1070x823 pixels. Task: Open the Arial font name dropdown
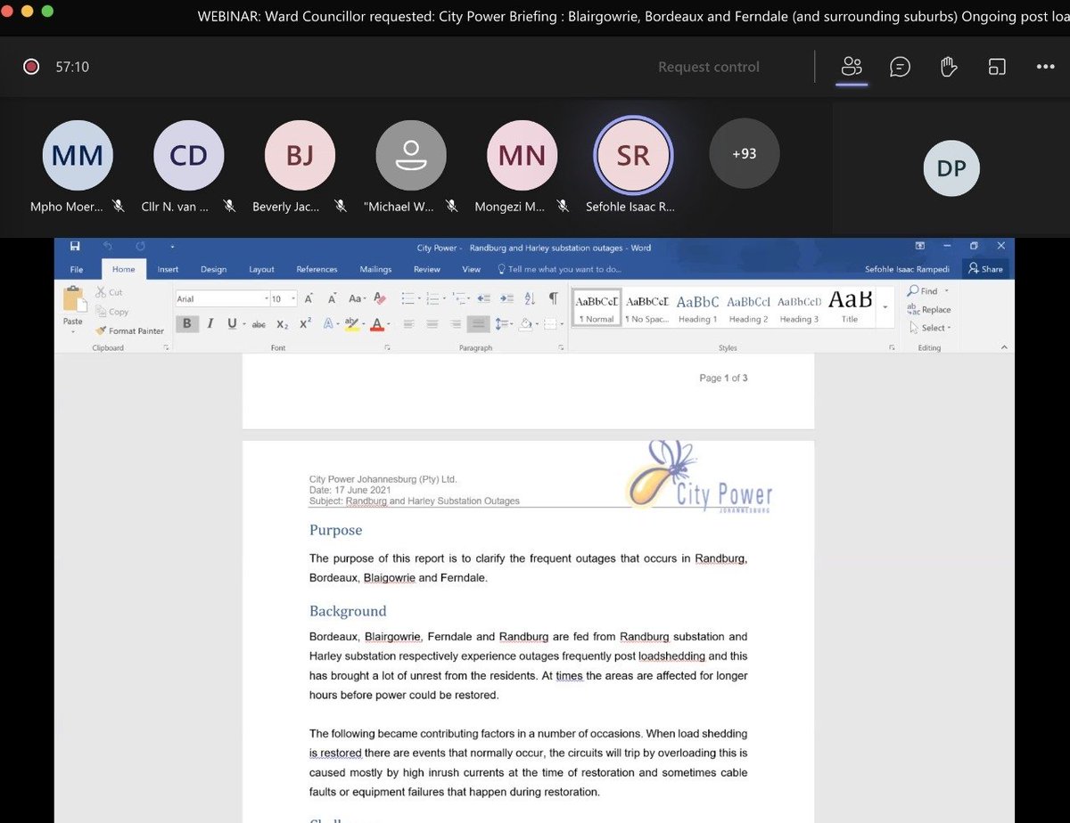click(267, 299)
